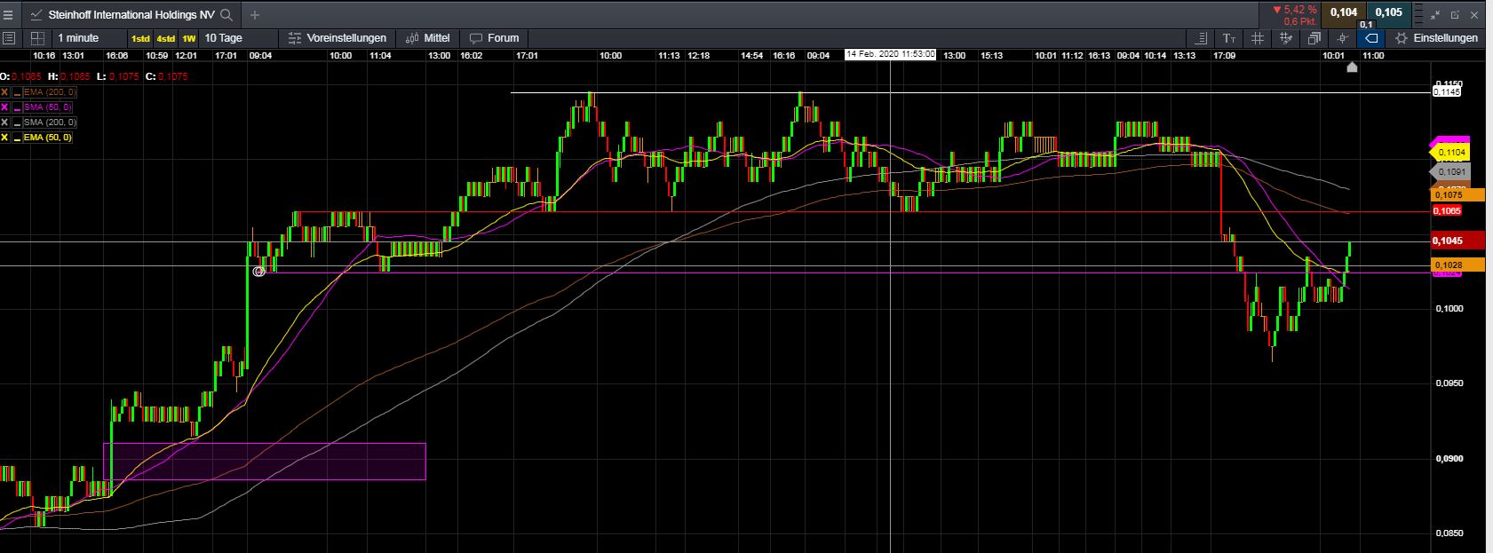
Task: Open the chart layout grid icon
Action: click(37, 38)
